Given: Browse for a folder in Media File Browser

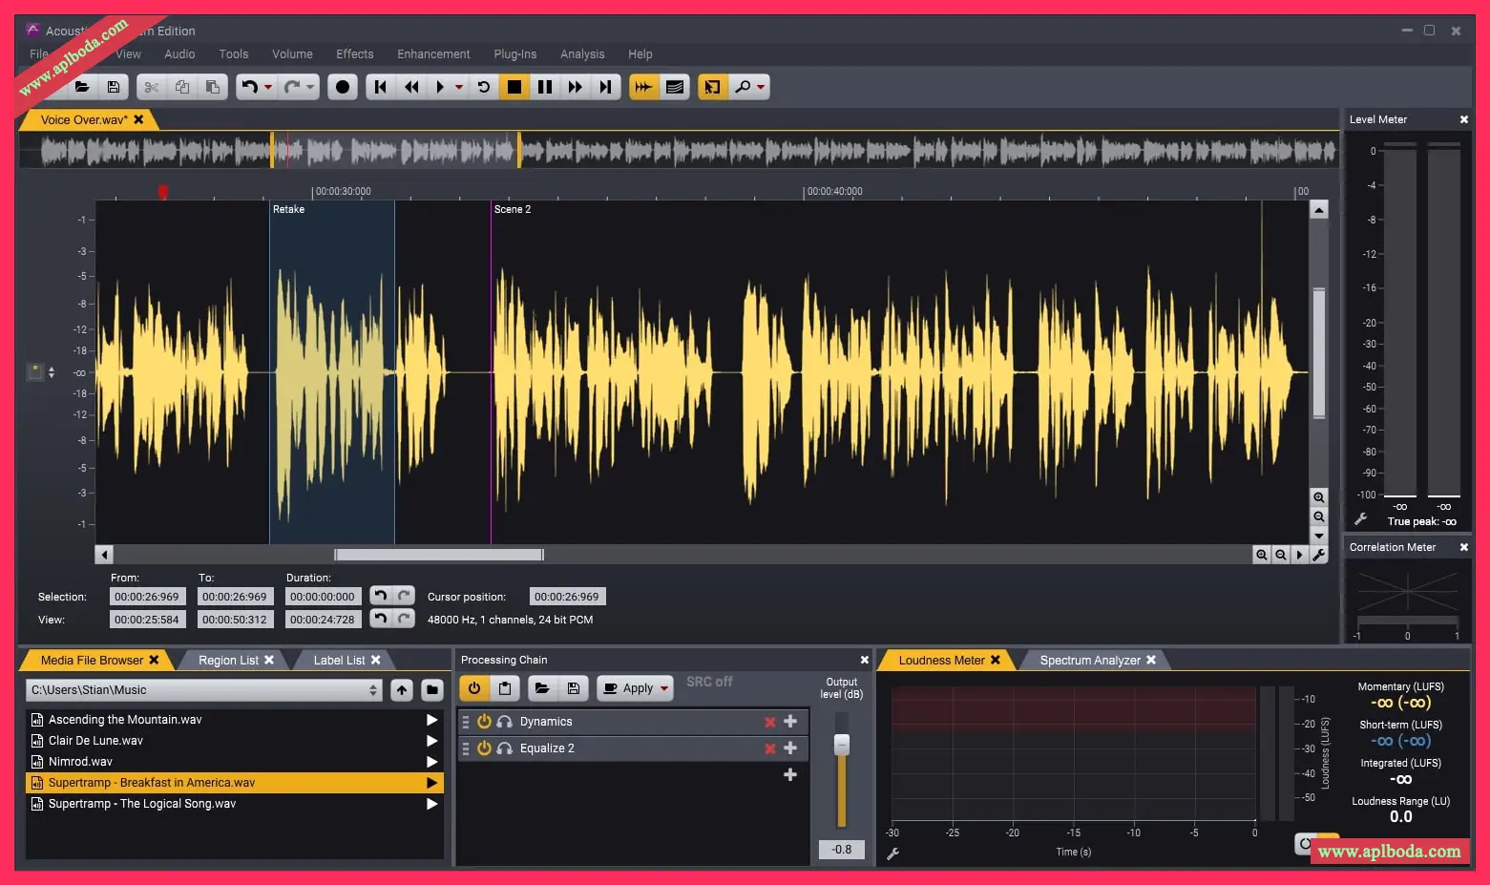Looking at the screenshot, I should pos(432,689).
